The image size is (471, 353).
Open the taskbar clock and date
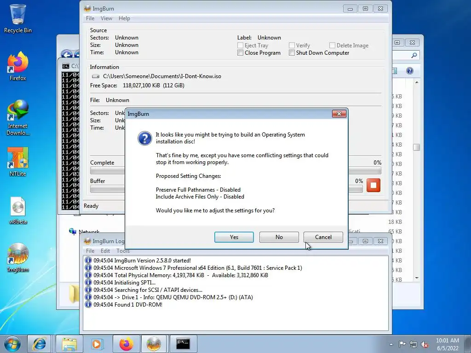(448, 344)
